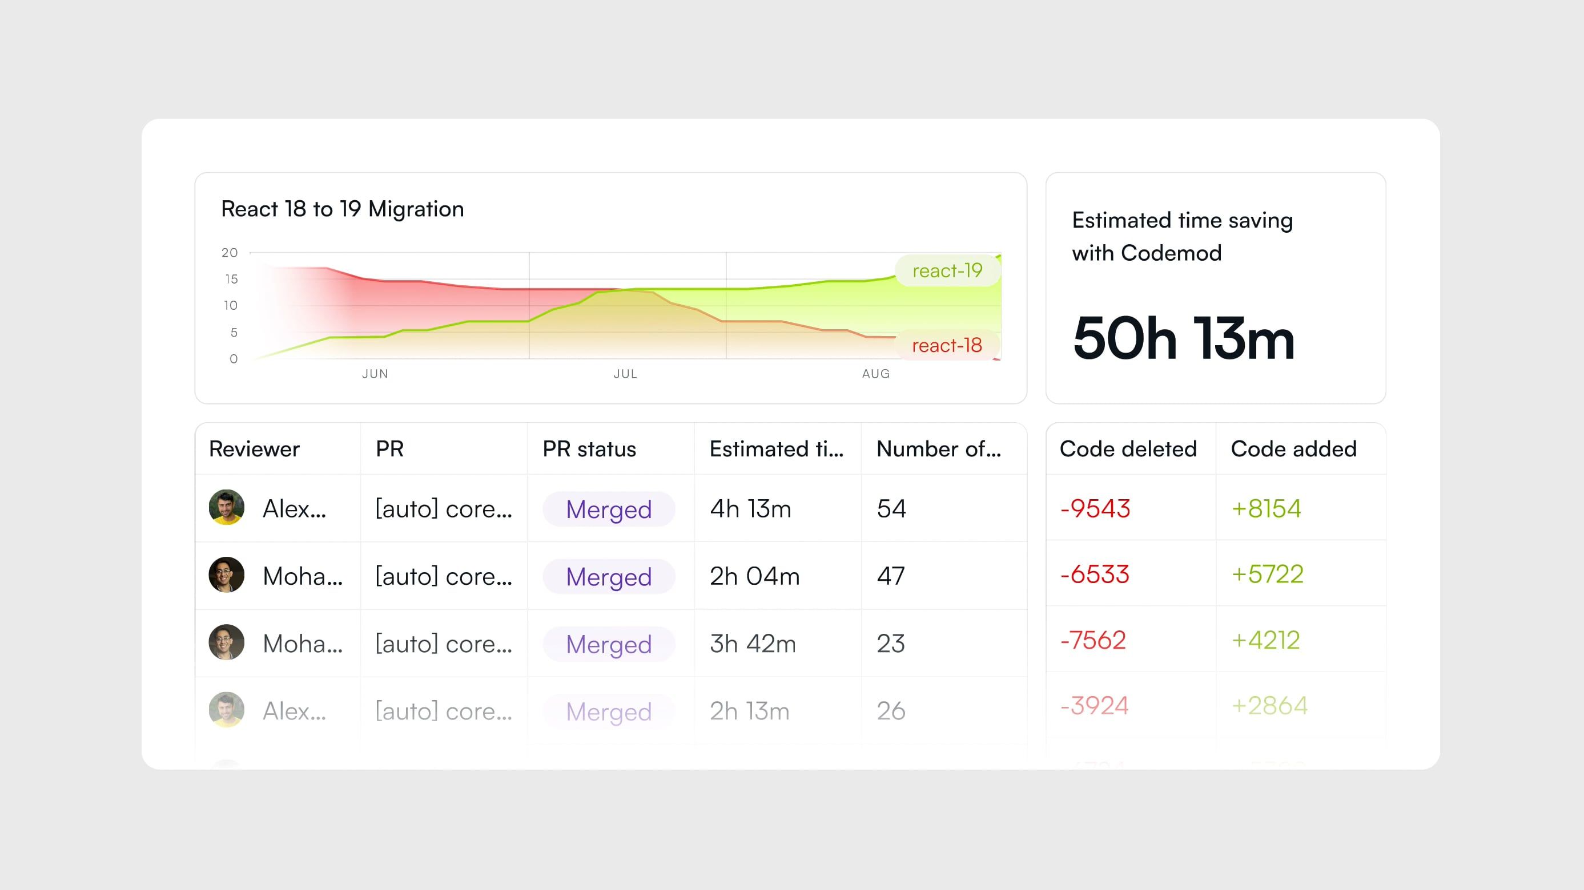The height and width of the screenshot is (890, 1584).
Task: Click the JUN label on the chart axis
Action: click(375, 374)
